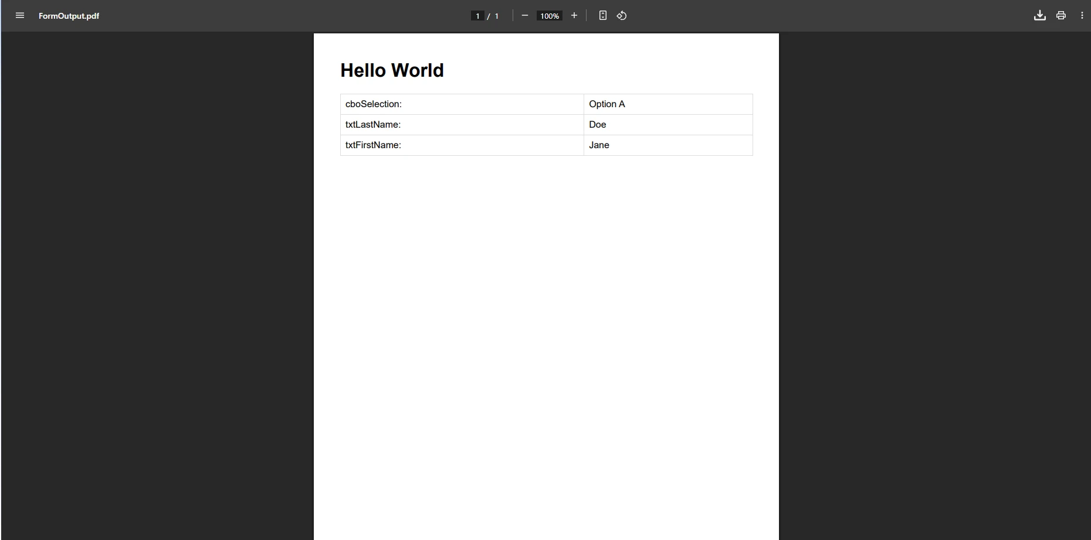Click the Jane value cell

point(599,145)
